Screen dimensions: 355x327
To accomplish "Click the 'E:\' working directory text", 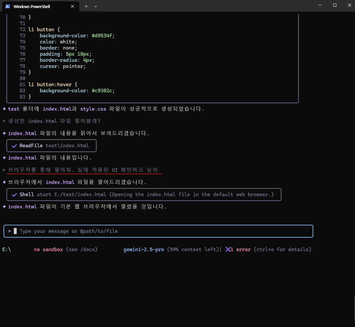I will [6, 250].
